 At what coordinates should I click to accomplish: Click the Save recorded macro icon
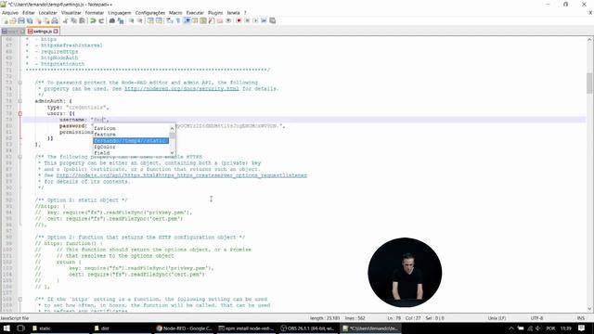(272, 20)
